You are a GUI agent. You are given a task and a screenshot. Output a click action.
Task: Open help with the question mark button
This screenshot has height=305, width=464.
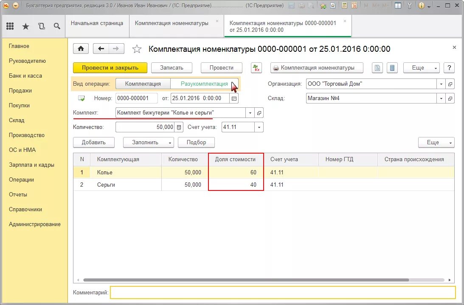coord(449,68)
